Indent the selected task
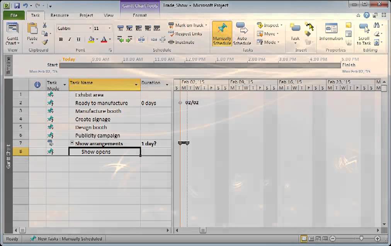 click(129, 39)
